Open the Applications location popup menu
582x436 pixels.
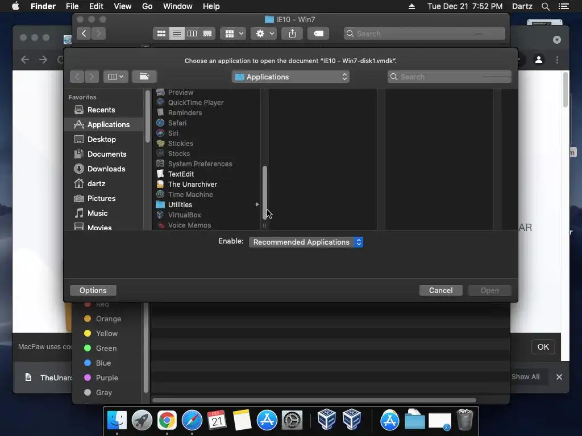click(x=290, y=77)
